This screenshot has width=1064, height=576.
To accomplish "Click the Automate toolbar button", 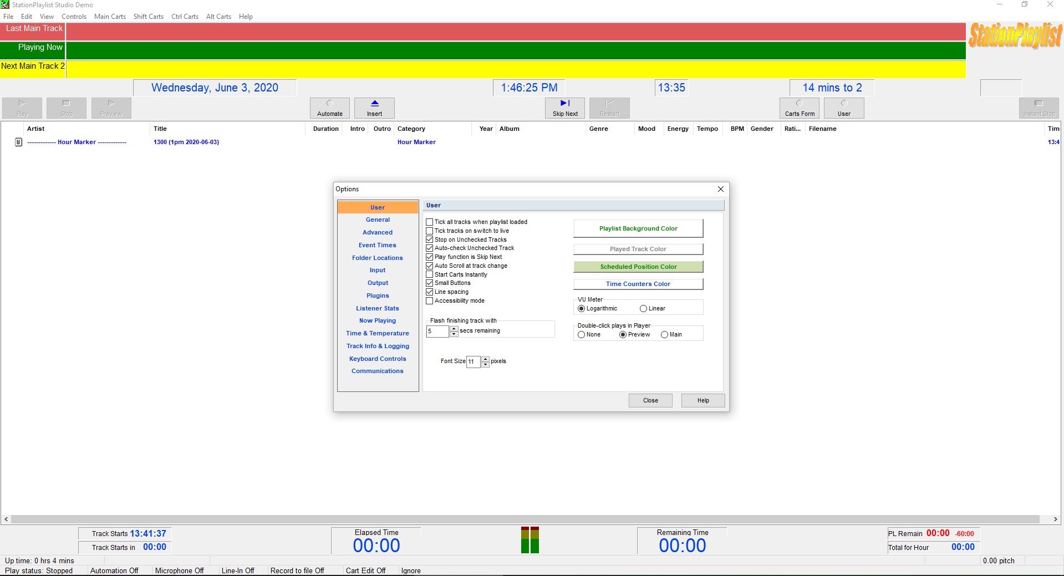I will tap(329, 108).
